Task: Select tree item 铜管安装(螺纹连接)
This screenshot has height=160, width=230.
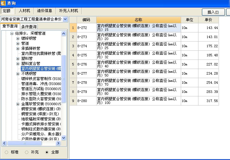Action: tap(41, 109)
